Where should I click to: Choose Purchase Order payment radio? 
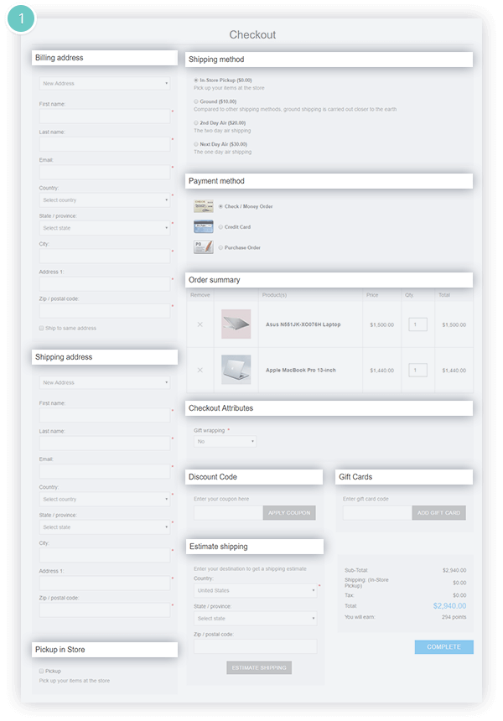[x=220, y=247]
